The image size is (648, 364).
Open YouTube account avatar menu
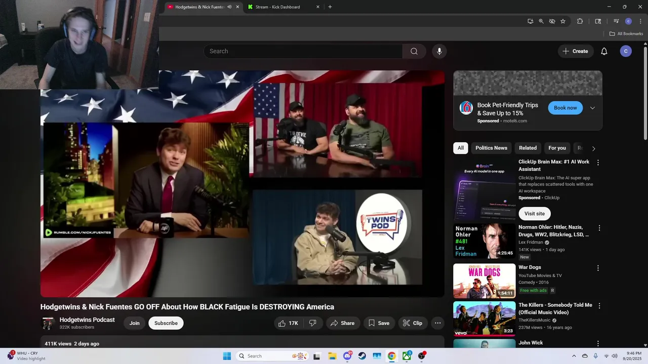point(626,51)
